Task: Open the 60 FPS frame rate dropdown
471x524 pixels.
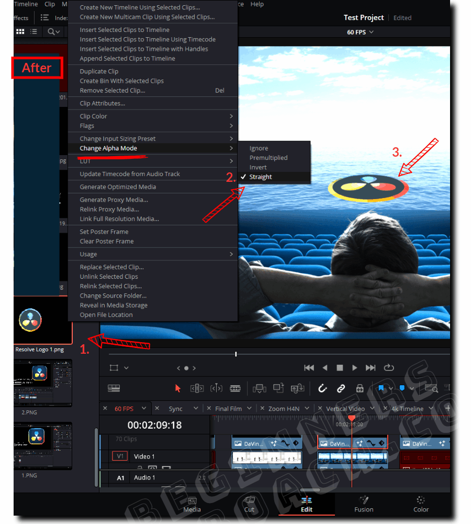Action: [x=361, y=31]
